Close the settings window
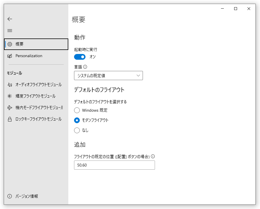 249,8
